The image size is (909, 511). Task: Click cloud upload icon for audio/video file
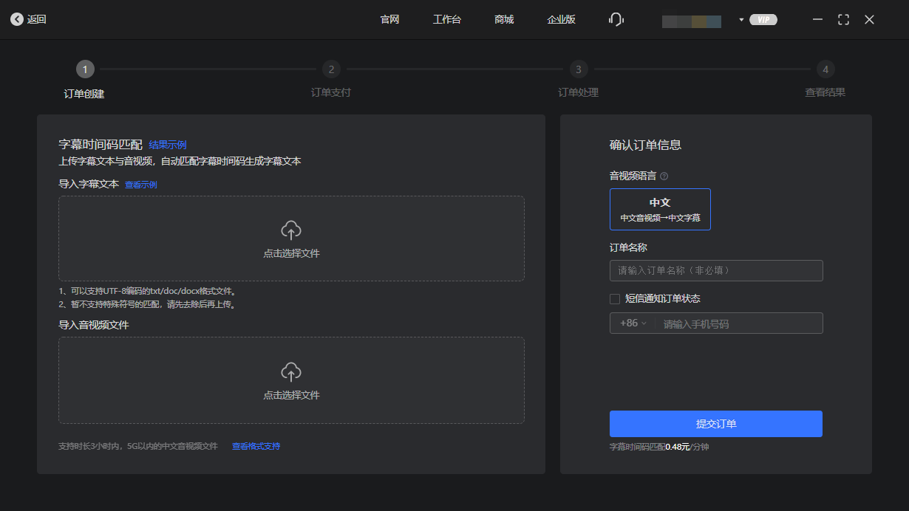(291, 372)
